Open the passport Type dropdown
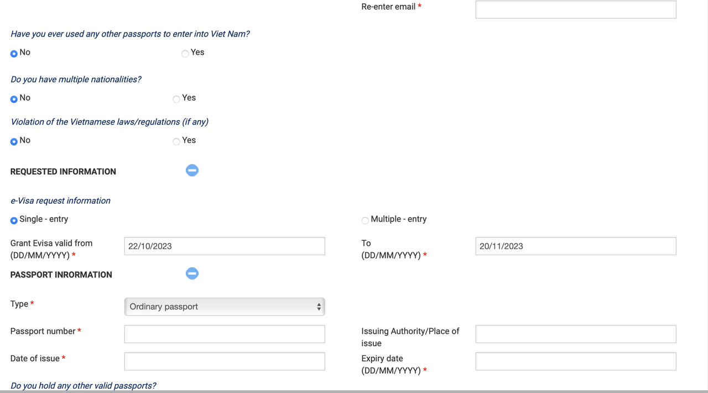 coord(225,307)
